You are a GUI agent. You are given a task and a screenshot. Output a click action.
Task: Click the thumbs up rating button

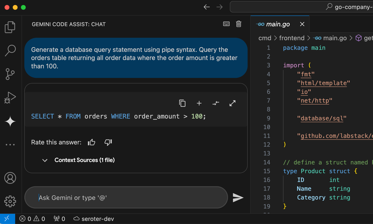[x=91, y=142]
